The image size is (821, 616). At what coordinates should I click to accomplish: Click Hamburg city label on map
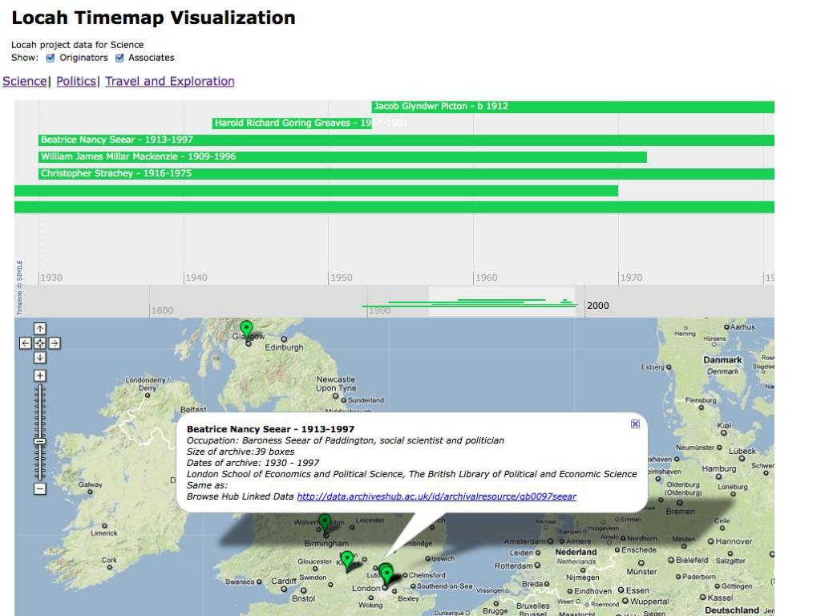719,468
